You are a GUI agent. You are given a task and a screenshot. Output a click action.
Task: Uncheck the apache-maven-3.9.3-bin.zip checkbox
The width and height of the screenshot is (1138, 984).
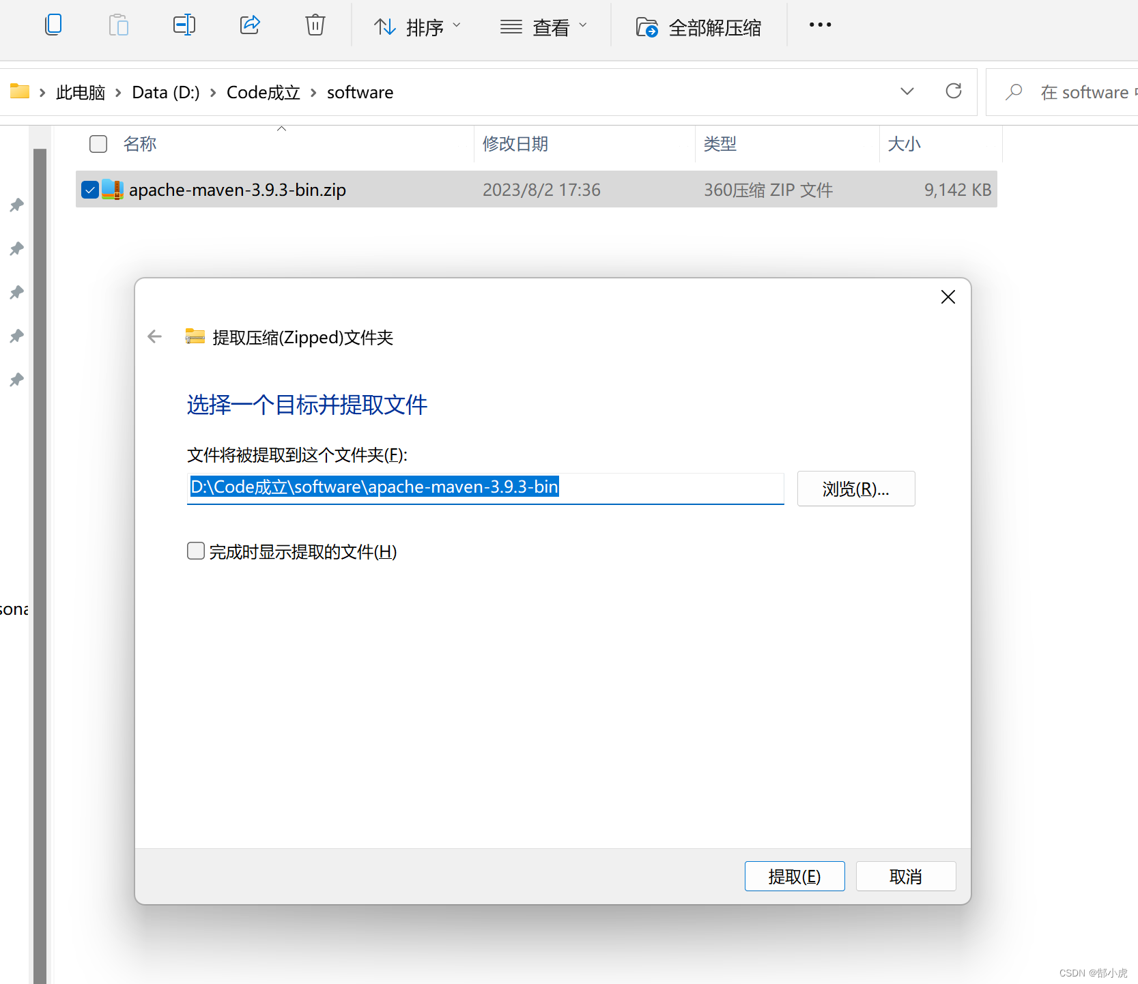pyautogui.click(x=89, y=190)
